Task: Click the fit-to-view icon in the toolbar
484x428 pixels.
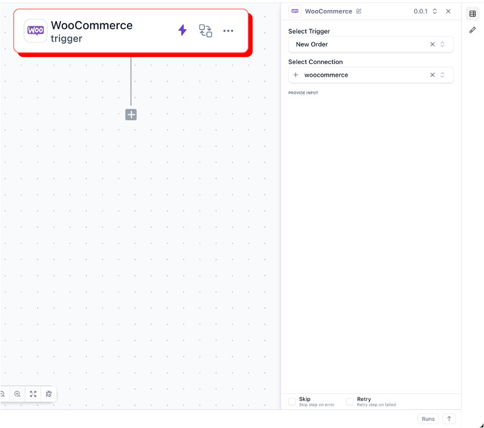Action: (x=33, y=394)
